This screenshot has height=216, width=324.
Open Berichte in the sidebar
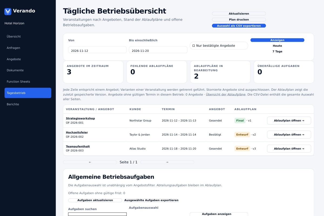point(28,104)
